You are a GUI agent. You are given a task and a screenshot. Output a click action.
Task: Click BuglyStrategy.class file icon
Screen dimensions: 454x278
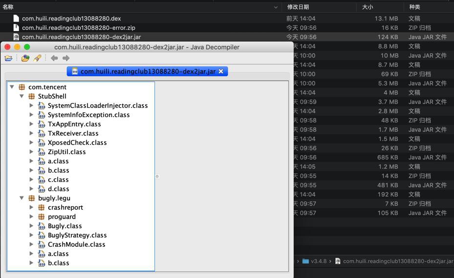tap(42, 235)
